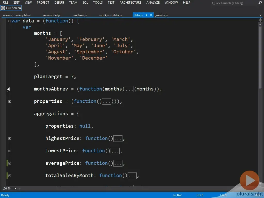Click the 'null' value after properties
Viewport: 264px width, 198px height.
point(85,126)
